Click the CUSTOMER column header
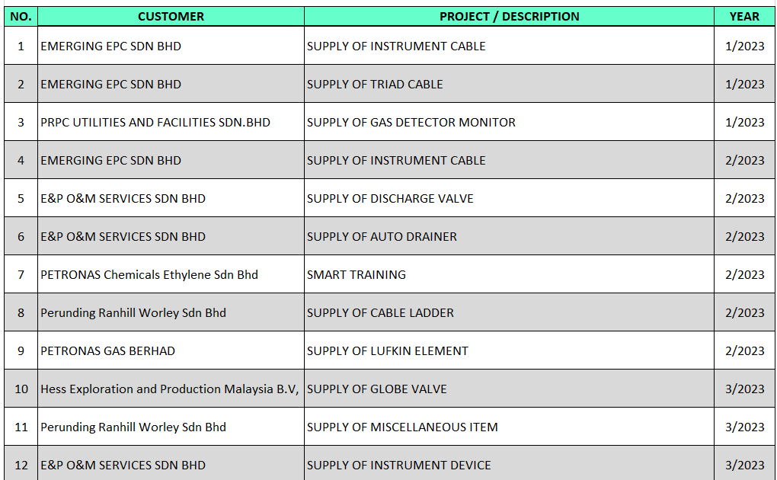 point(171,16)
